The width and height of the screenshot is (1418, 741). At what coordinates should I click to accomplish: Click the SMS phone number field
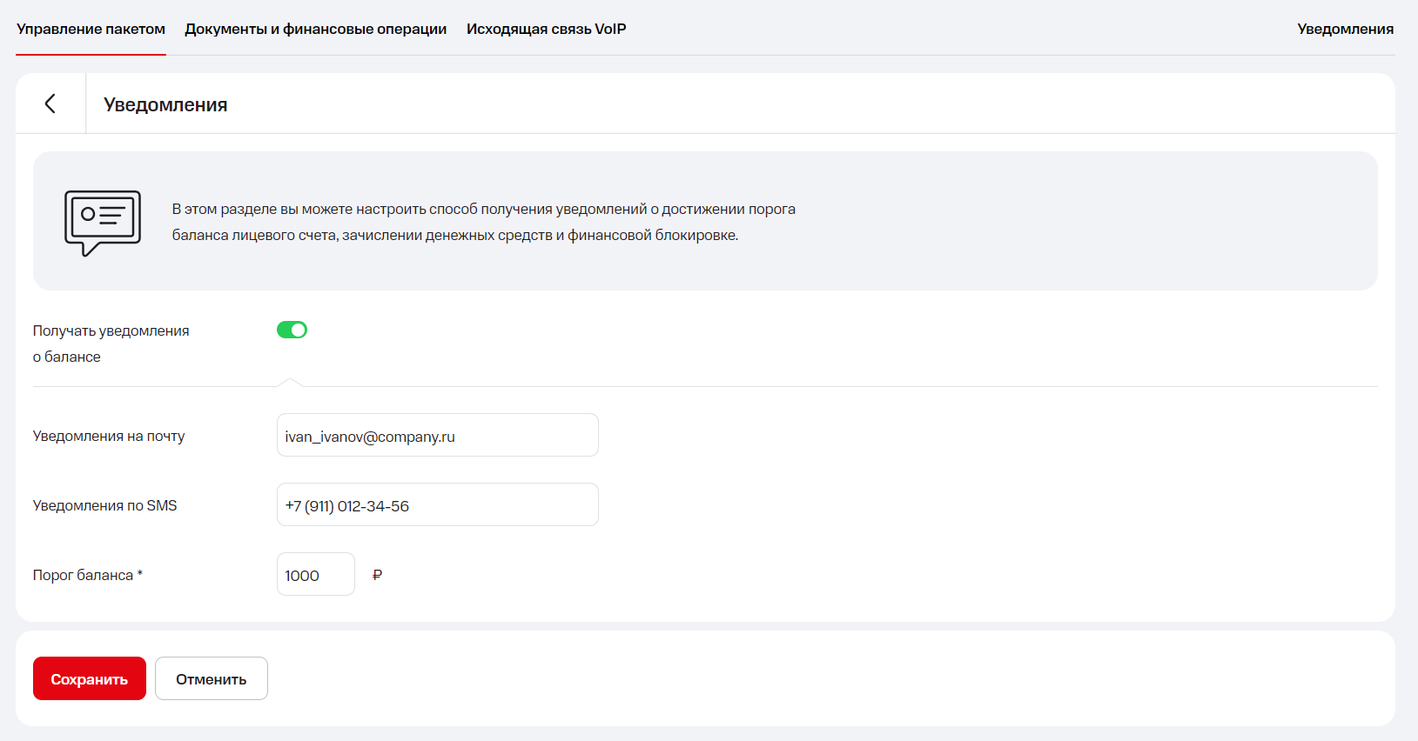coord(437,505)
